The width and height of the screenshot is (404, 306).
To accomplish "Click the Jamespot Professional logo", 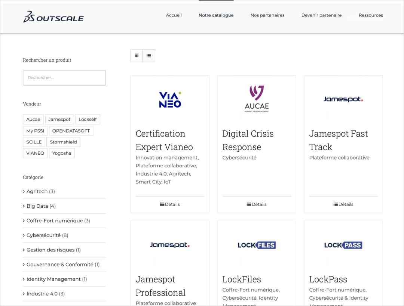I will (x=170, y=245).
